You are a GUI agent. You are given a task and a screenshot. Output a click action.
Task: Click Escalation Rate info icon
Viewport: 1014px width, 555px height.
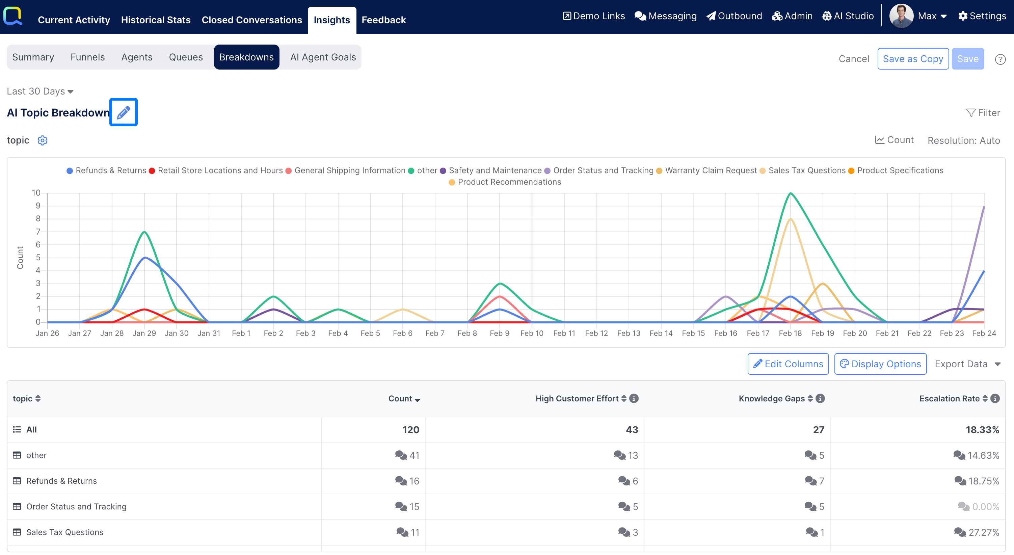995,398
